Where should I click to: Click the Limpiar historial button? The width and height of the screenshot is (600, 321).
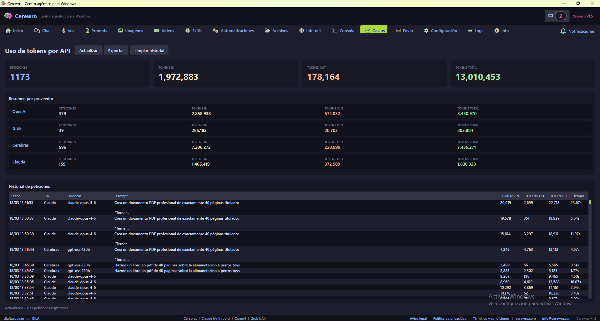[149, 51]
